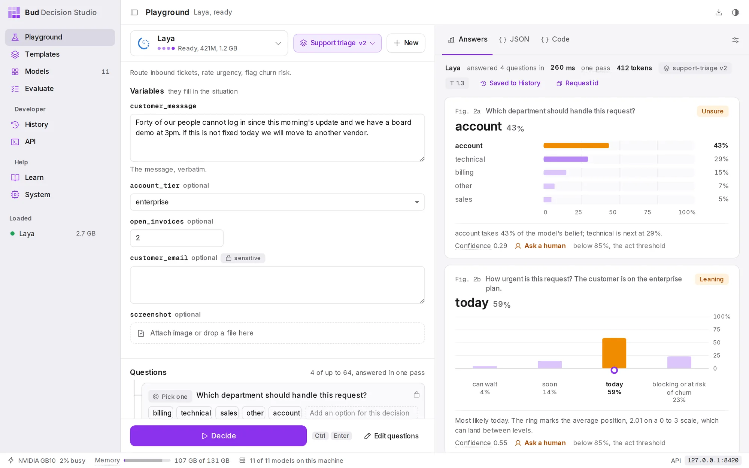Viewport: 749px width, 468px height.
Task: Open System under Help
Action: [x=60, y=195]
